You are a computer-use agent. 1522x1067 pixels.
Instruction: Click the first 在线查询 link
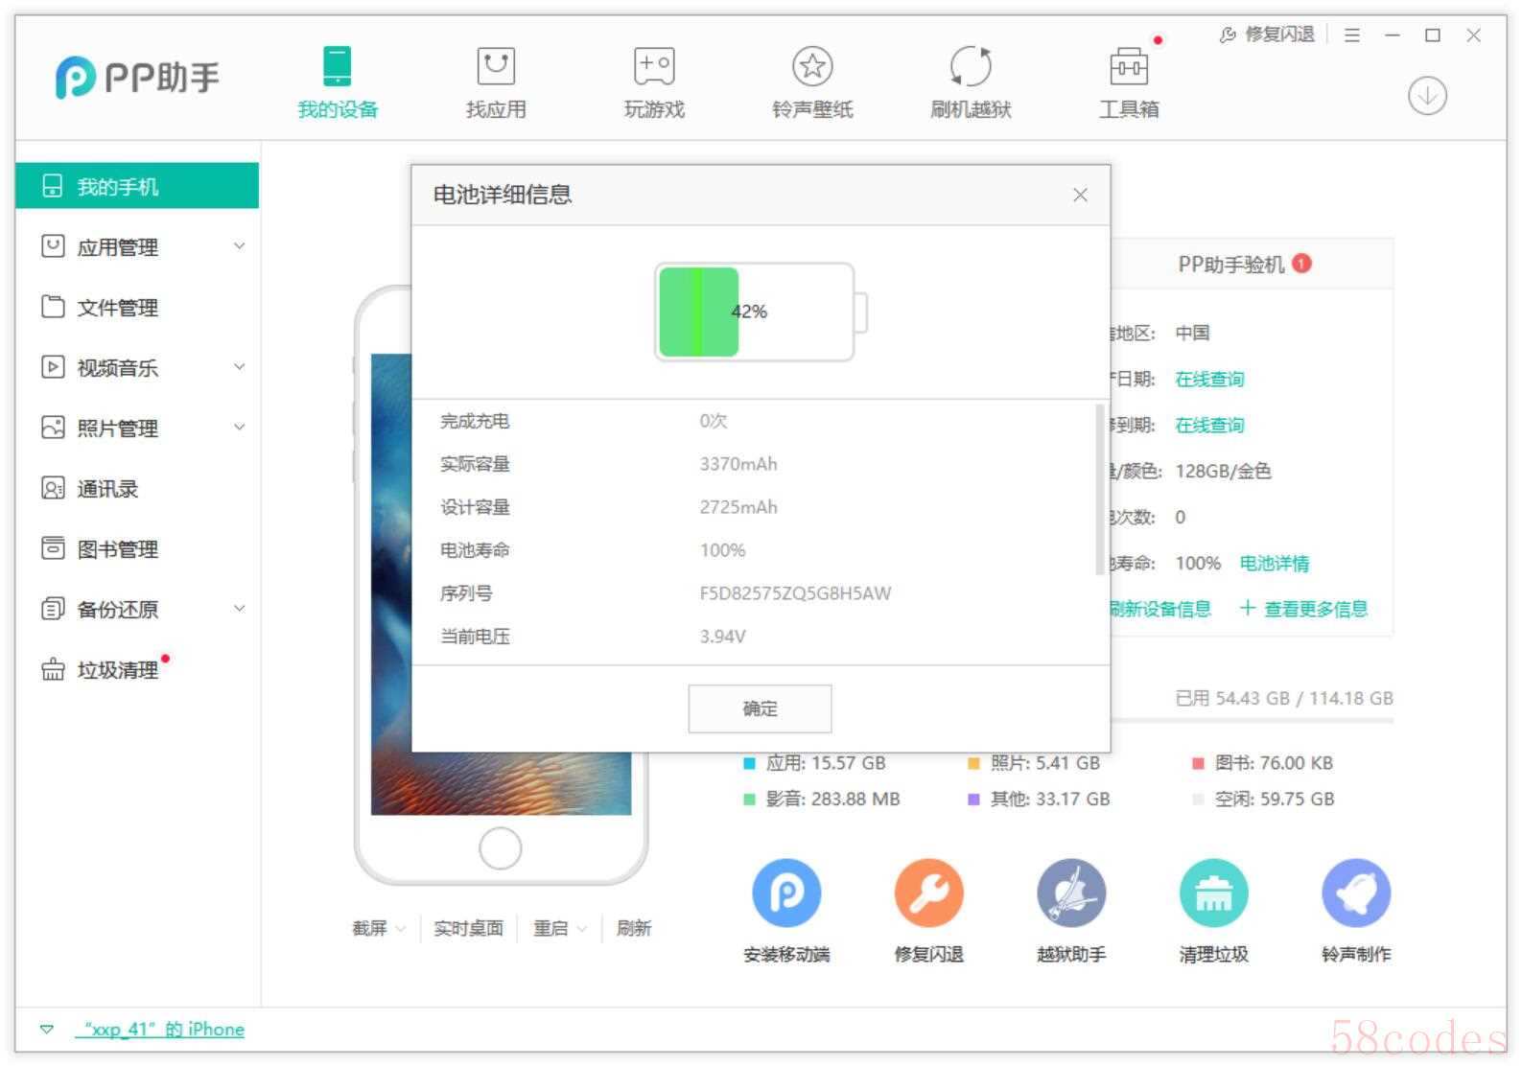click(x=1209, y=380)
